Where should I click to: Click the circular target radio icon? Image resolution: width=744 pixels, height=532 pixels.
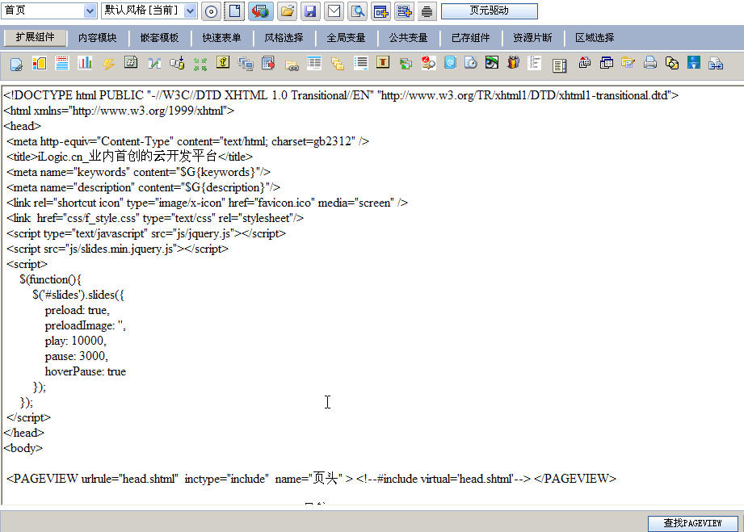(x=211, y=11)
